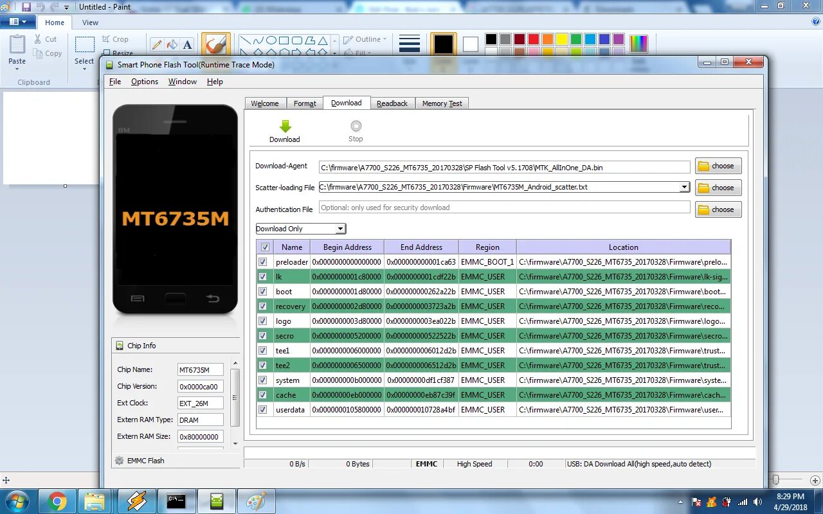Click the Chip Name MT6735M field
The height and width of the screenshot is (514, 823).
[201, 370]
